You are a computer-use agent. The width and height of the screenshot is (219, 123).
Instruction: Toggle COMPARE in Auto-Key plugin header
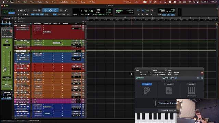163,75
